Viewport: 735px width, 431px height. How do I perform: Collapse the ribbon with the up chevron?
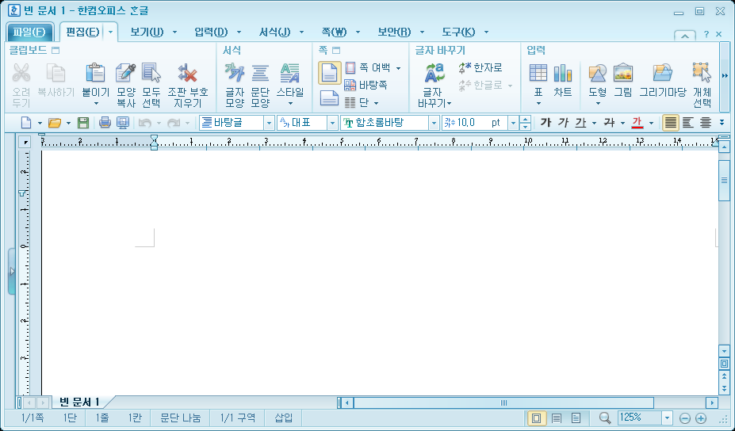tap(685, 35)
